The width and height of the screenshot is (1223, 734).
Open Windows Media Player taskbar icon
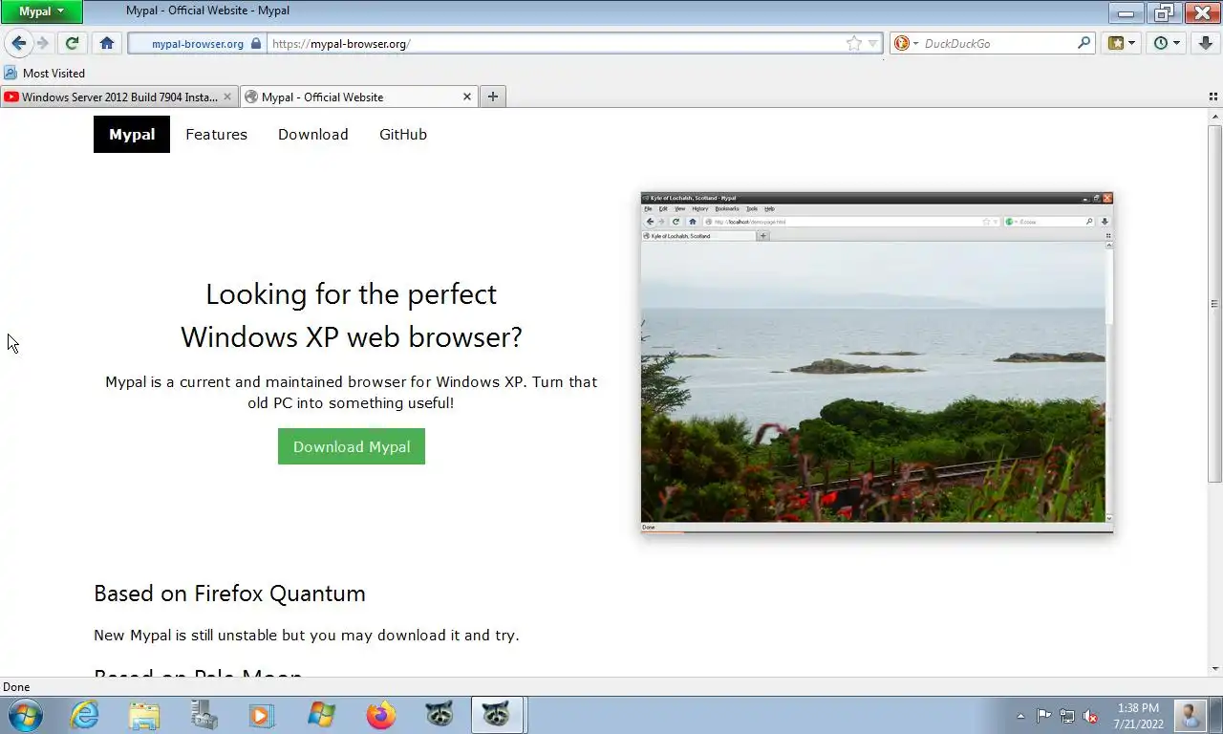pyautogui.click(x=262, y=715)
